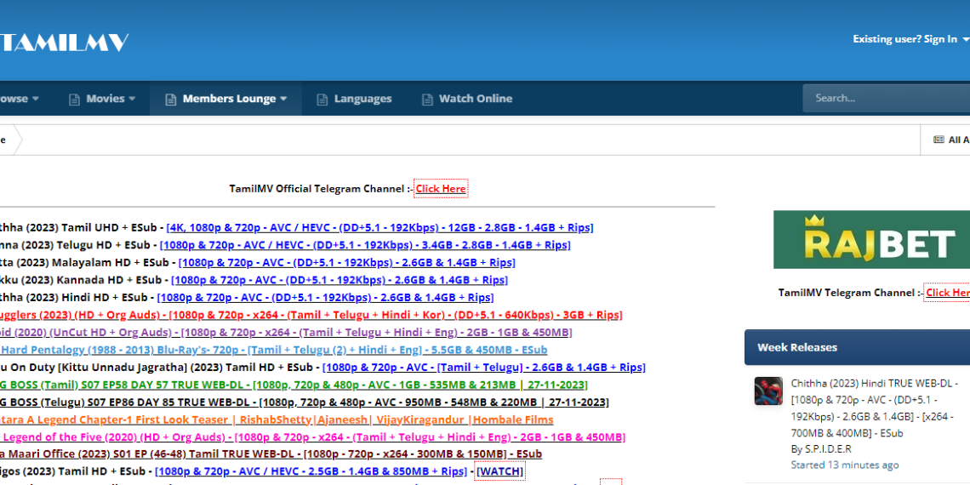Click the TamilMV site logo
Screen dimensions: 970x485
tap(64, 42)
